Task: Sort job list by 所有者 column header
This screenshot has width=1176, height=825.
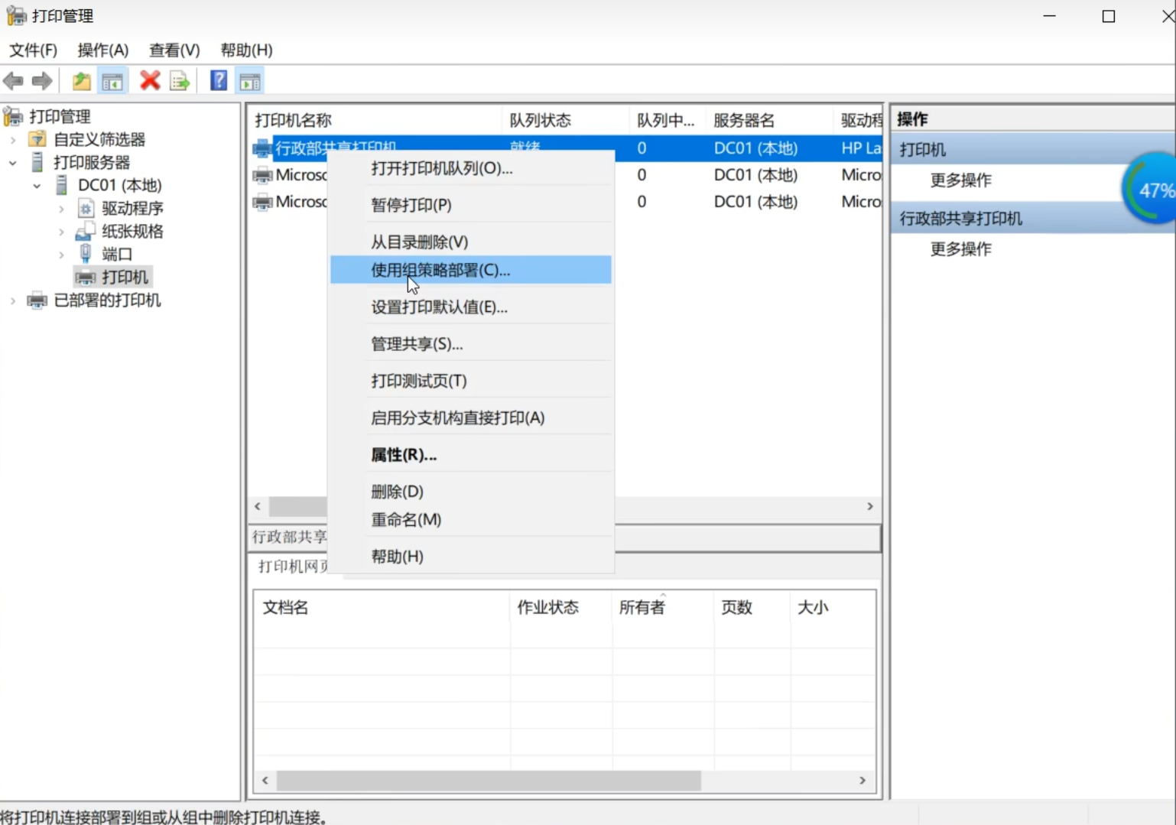Action: (x=663, y=608)
